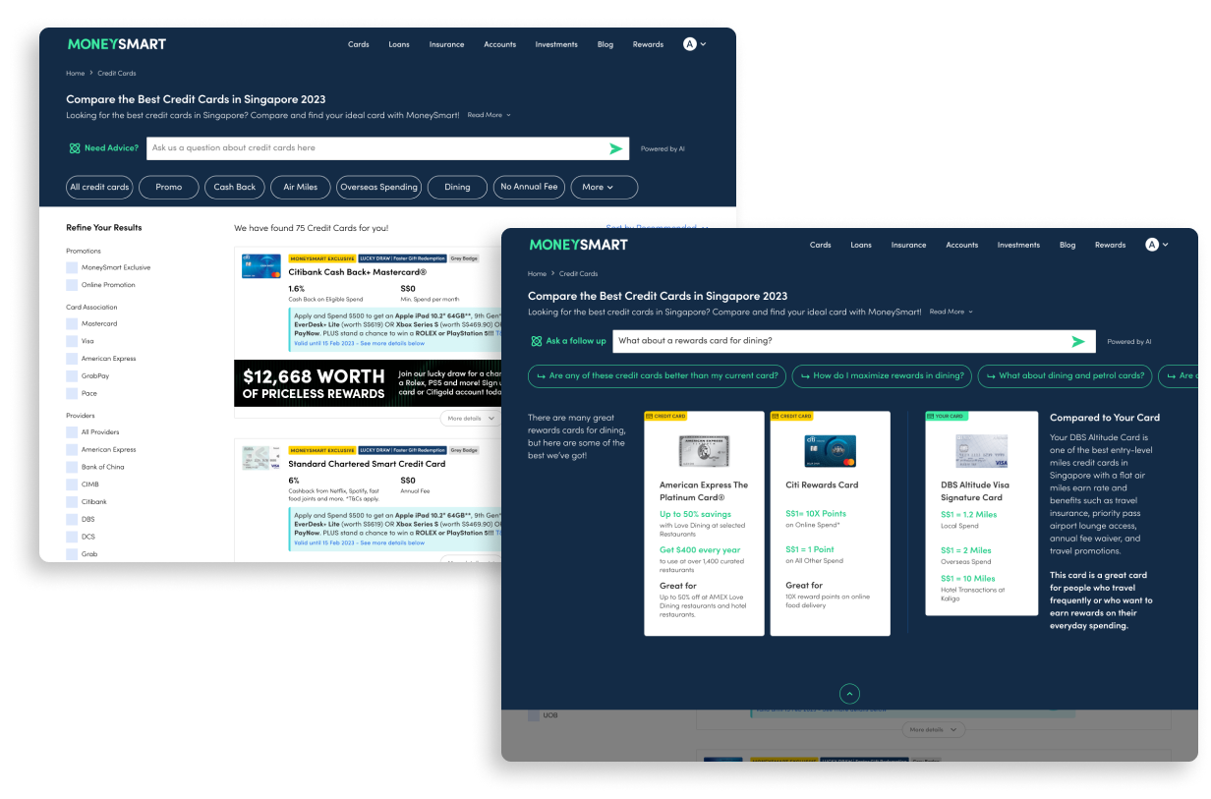The height and width of the screenshot is (799, 1211).
Task: Select the Promo filter pill
Action: 169,187
